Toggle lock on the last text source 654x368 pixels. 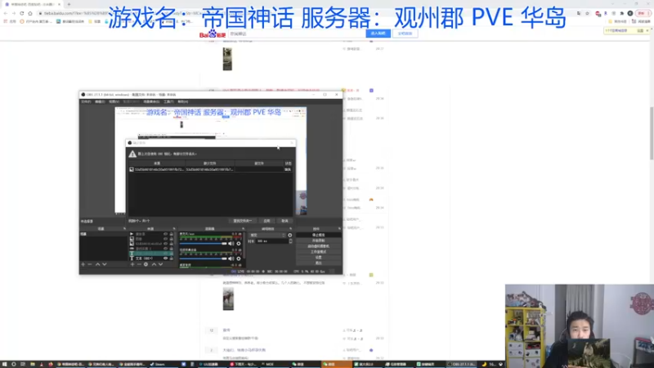172,258
